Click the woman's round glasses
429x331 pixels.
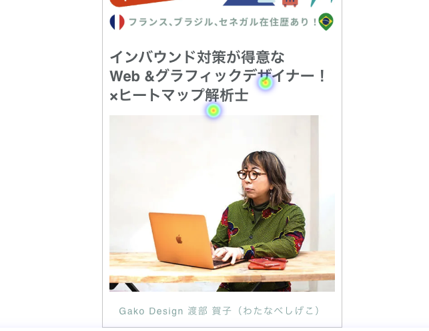[250, 174]
